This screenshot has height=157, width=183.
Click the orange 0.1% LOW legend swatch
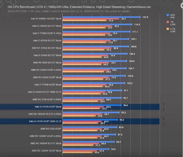(168, 29)
